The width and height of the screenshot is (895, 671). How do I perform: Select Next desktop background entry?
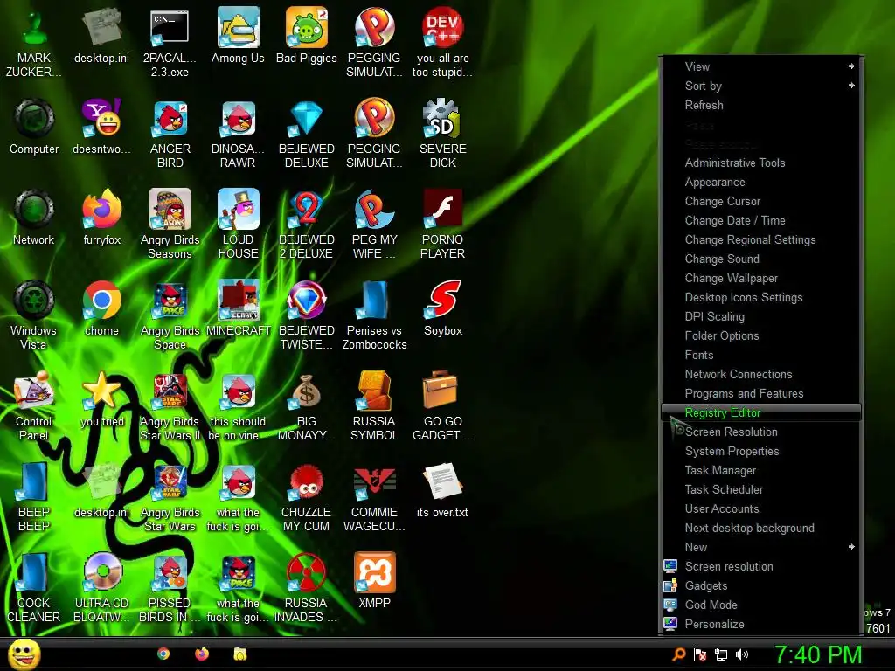pos(761,529)
